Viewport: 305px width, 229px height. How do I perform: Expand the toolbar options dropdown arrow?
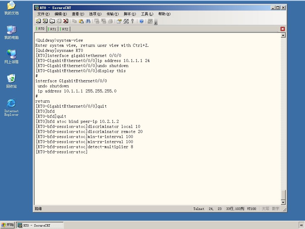tap(156, 23)
